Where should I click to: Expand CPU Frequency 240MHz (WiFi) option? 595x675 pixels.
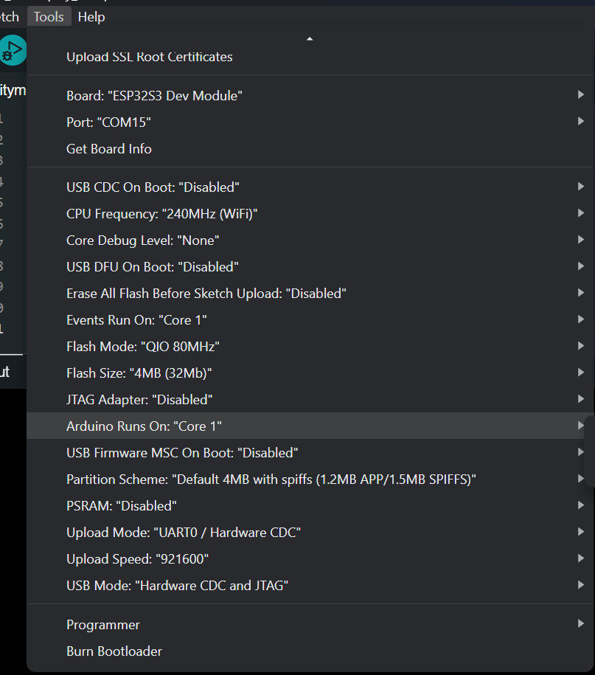pyautogui.click(x=310, y=214)
